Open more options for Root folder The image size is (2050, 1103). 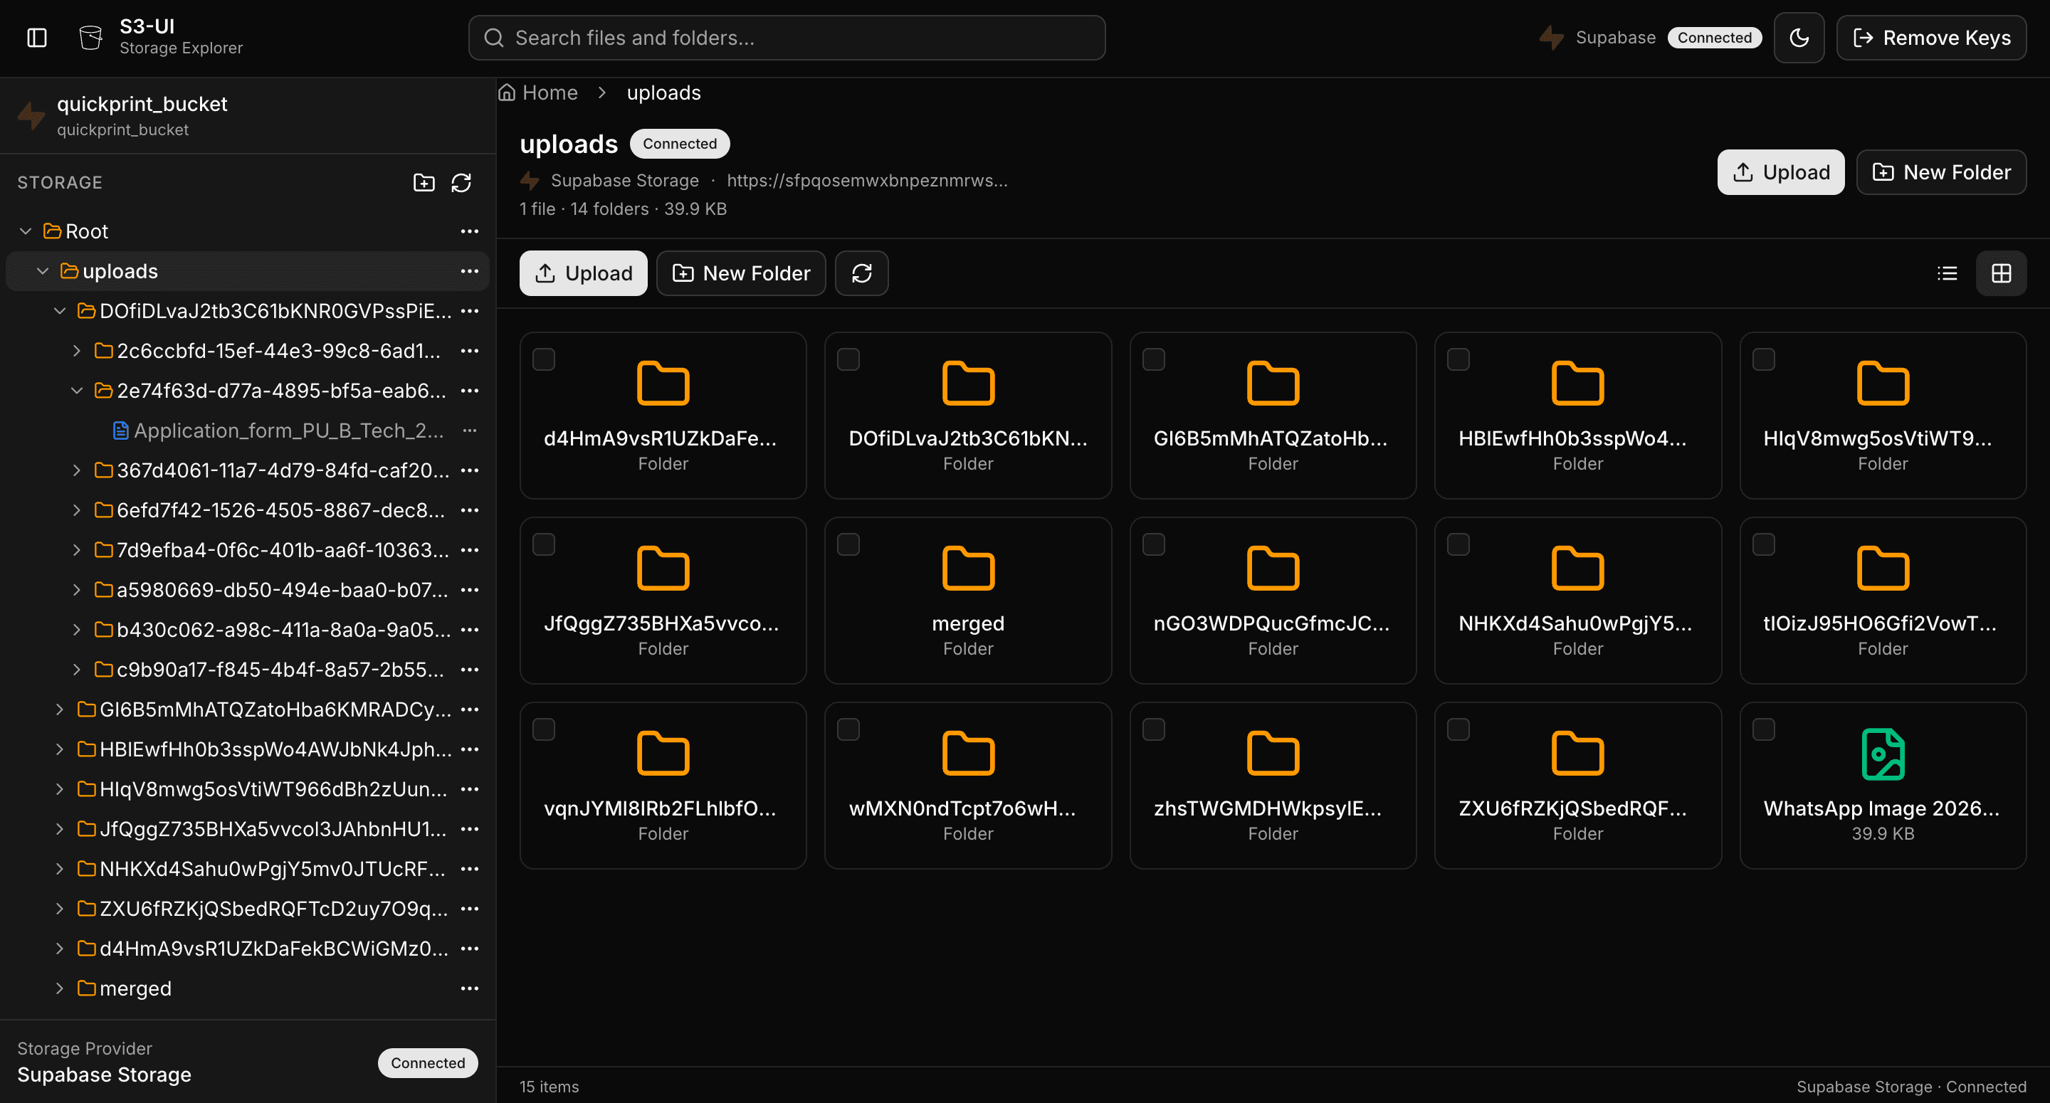(x=470, y=231)
